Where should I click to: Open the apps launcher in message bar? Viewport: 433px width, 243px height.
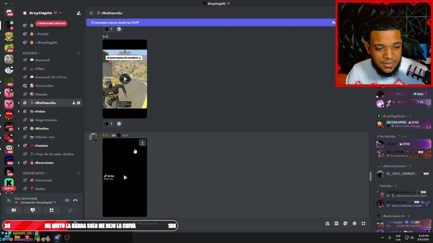tap(363, 223)
